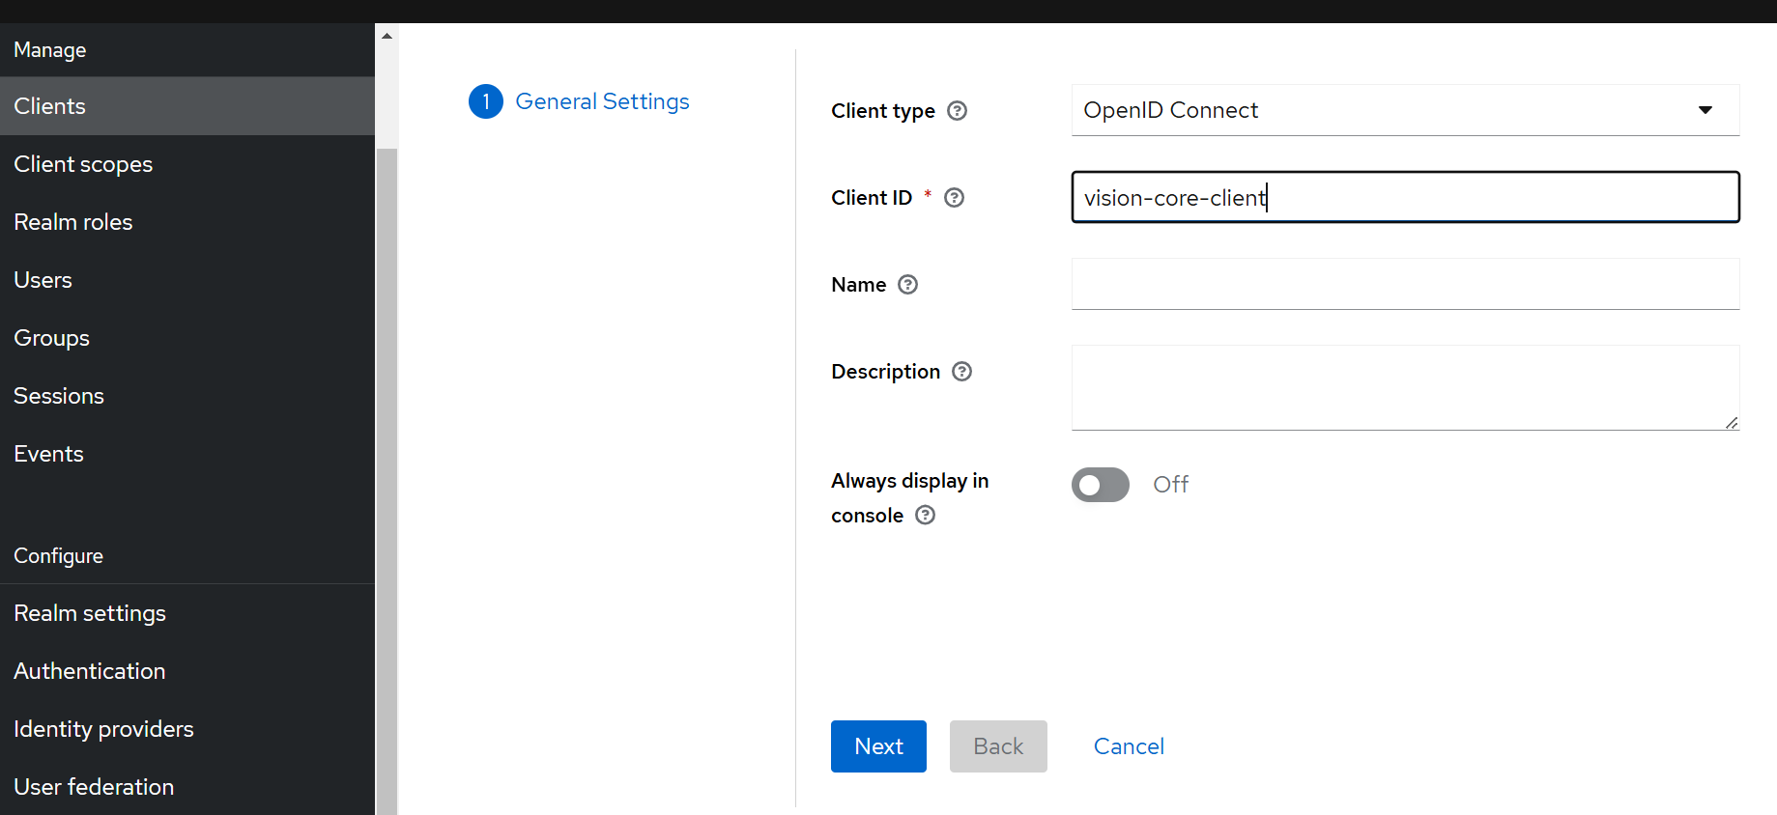Click the step 1 circle indicator
Screen dimensions: 1777x815
tap(485, 101)
